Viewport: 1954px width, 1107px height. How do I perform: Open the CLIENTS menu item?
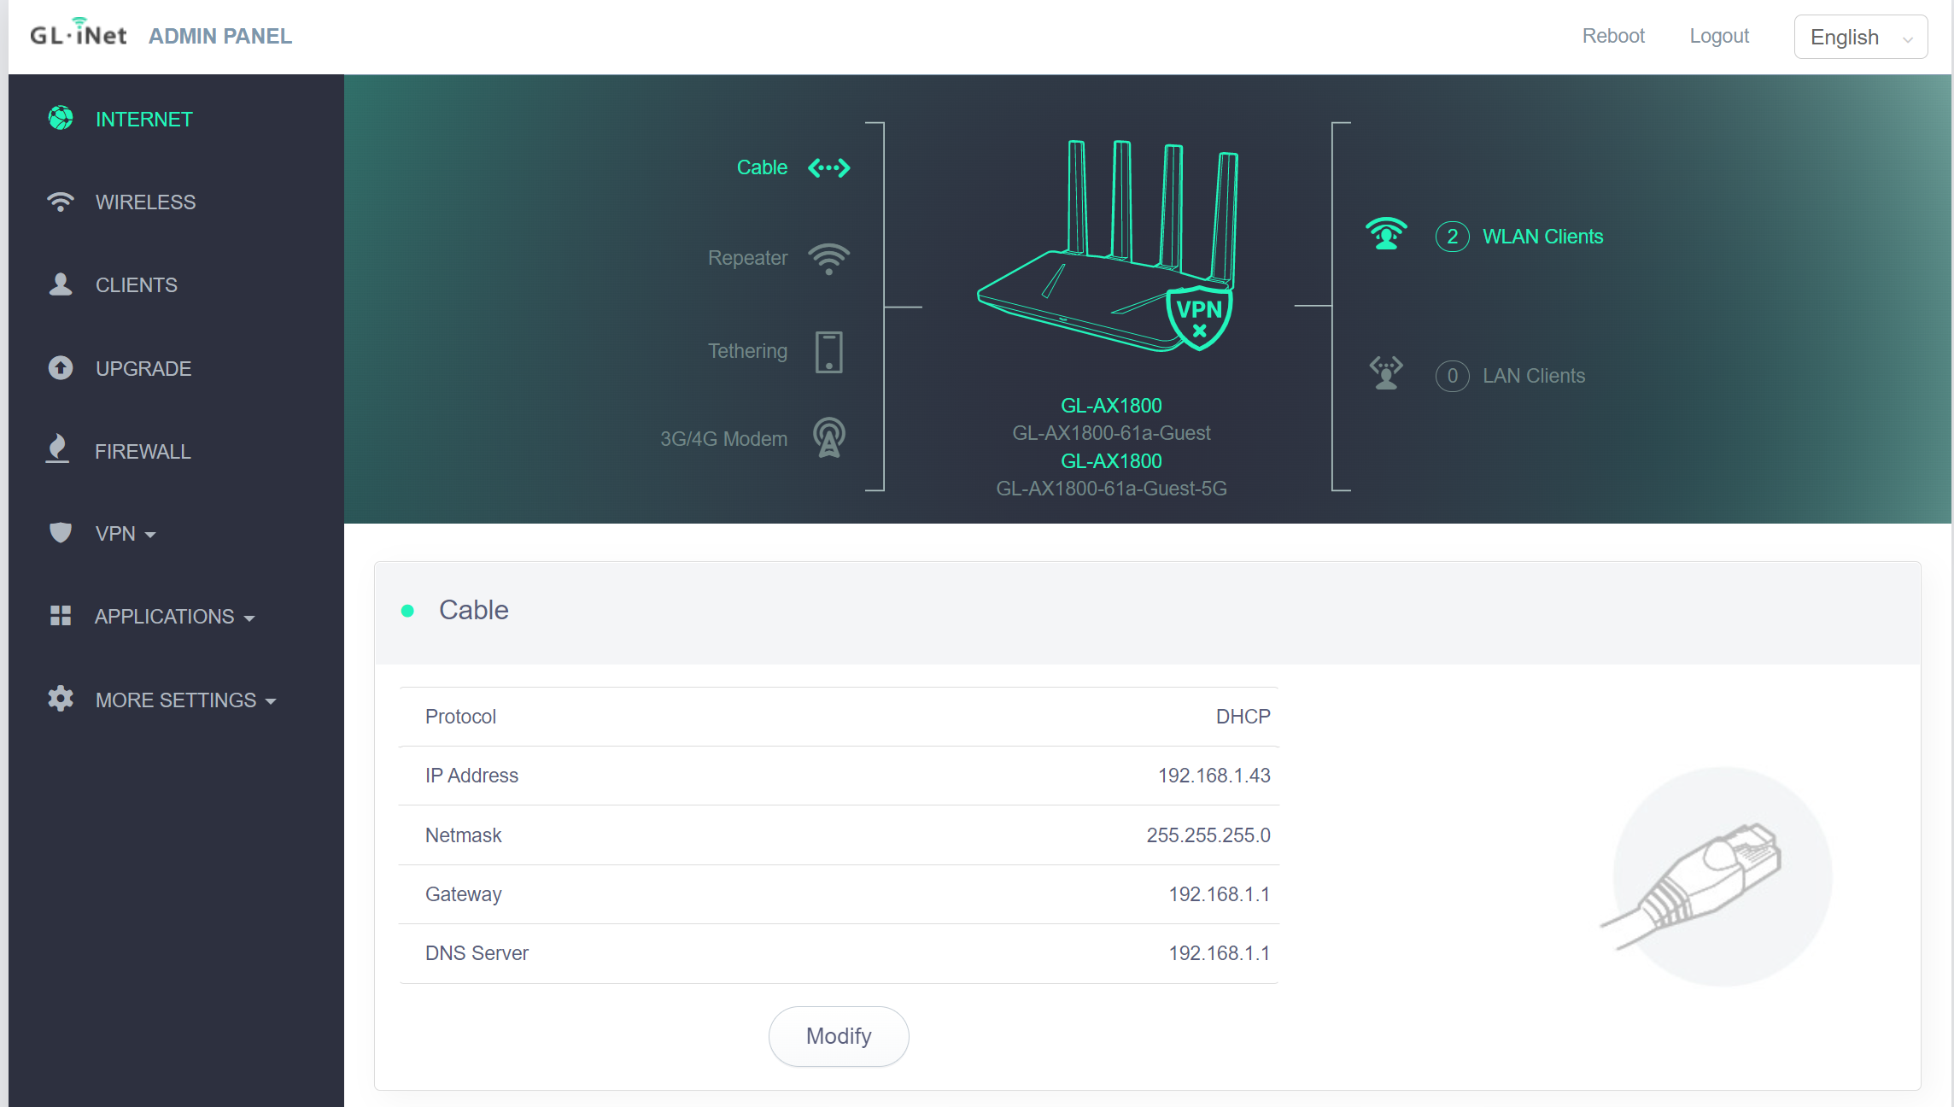(137, 284)
